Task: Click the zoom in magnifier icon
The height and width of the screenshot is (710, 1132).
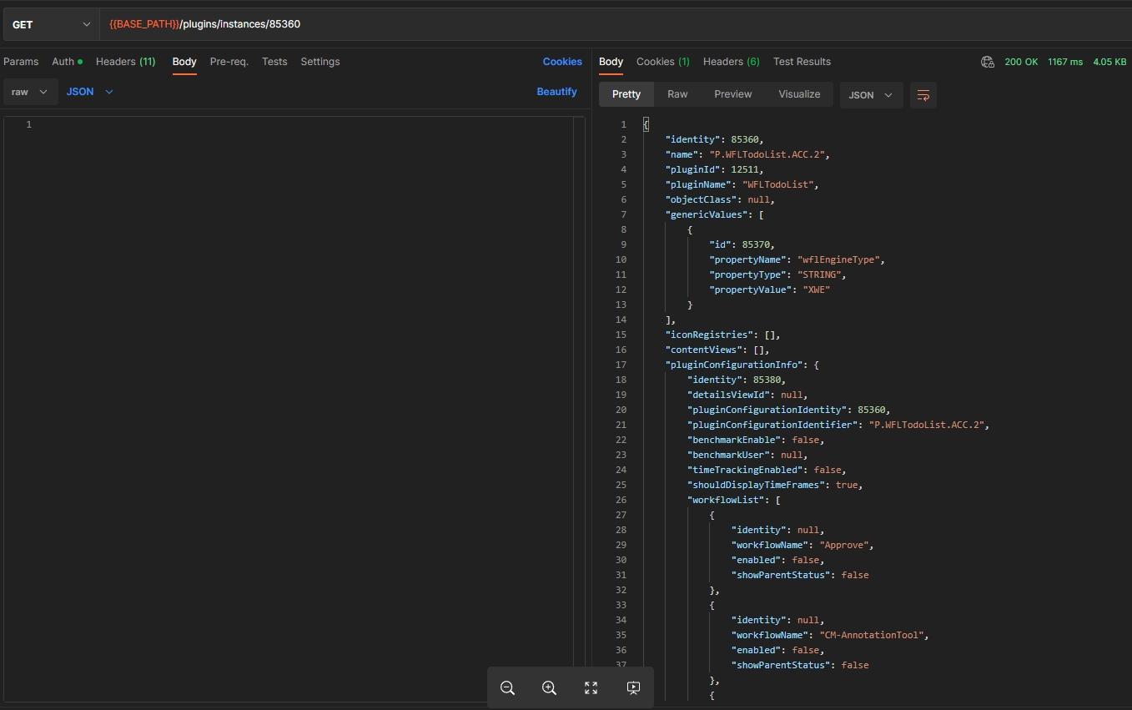Action: click(549, 688)
